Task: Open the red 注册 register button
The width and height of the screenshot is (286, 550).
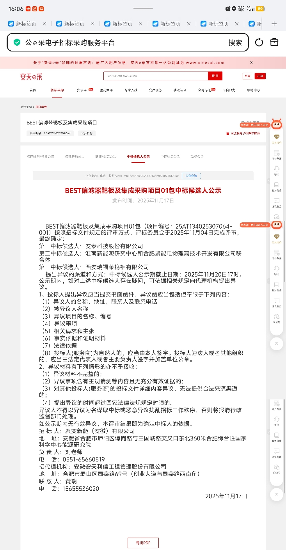Action: [x=260, y=76]
